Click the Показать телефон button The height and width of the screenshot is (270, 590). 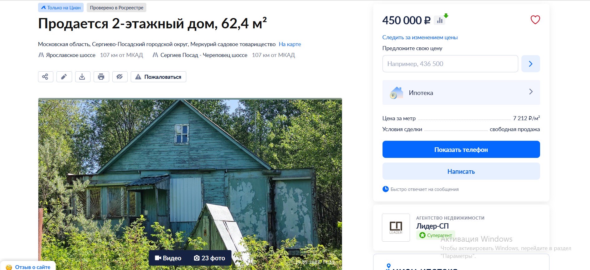click(x=461, y=149)
